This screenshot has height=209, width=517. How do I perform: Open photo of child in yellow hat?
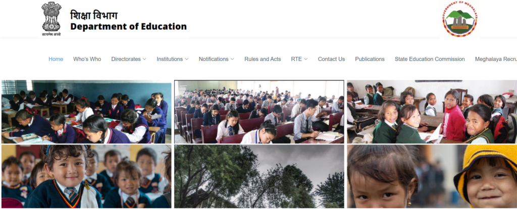[432, 176]
